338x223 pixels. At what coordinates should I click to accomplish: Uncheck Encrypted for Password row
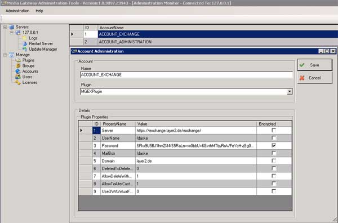274,145
